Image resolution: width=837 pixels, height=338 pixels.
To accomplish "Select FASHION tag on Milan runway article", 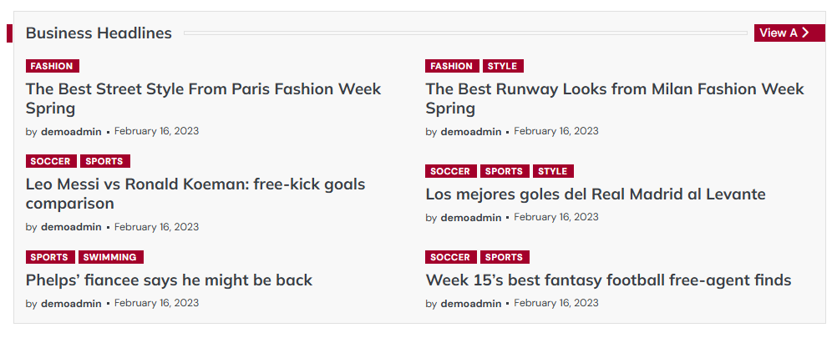I will (x=452, y=67).
